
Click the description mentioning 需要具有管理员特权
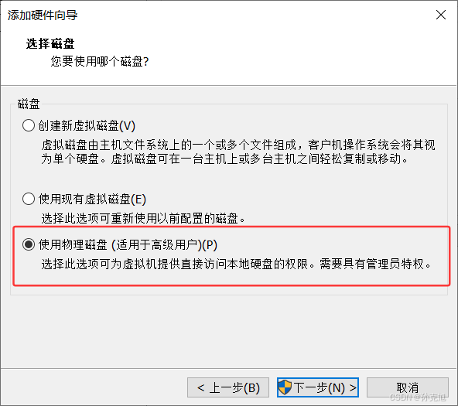coord(236,264)
